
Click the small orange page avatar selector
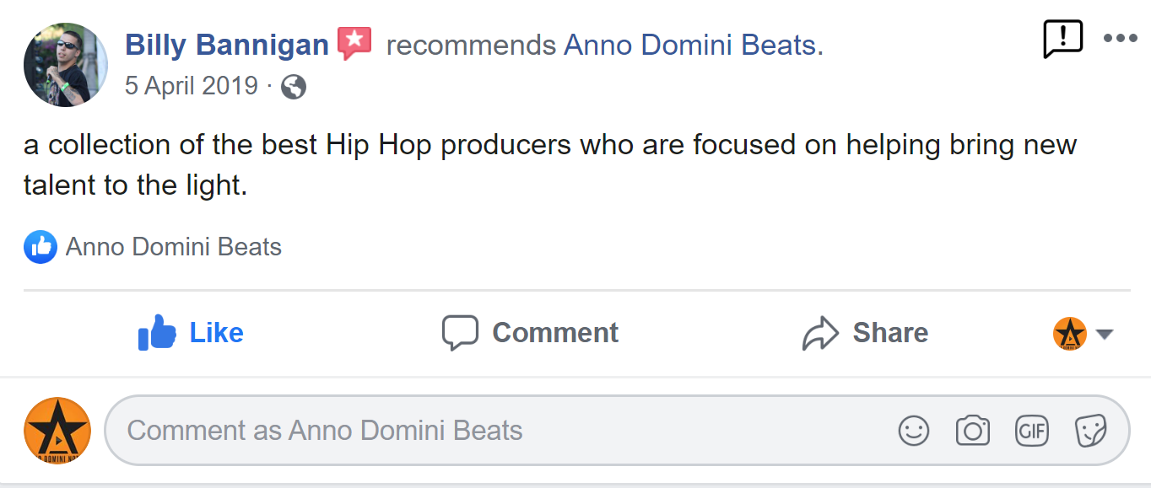[1070, 334]
